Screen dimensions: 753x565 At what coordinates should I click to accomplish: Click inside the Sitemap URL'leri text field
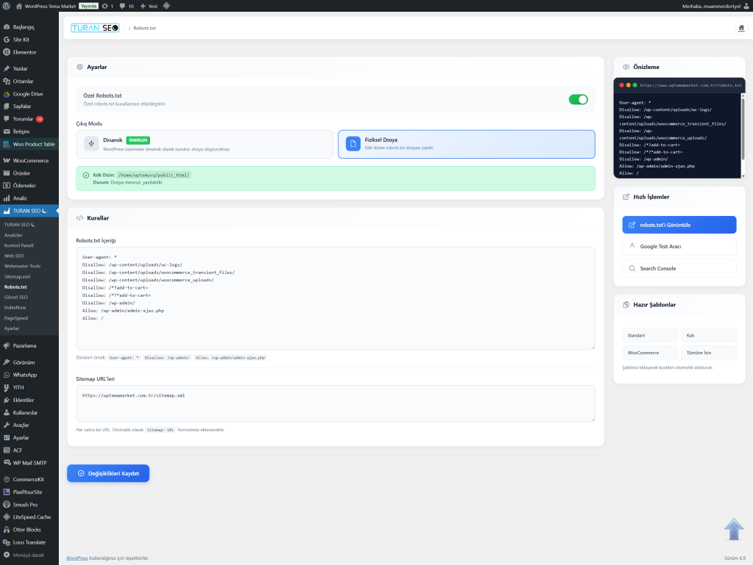[335, 404]
